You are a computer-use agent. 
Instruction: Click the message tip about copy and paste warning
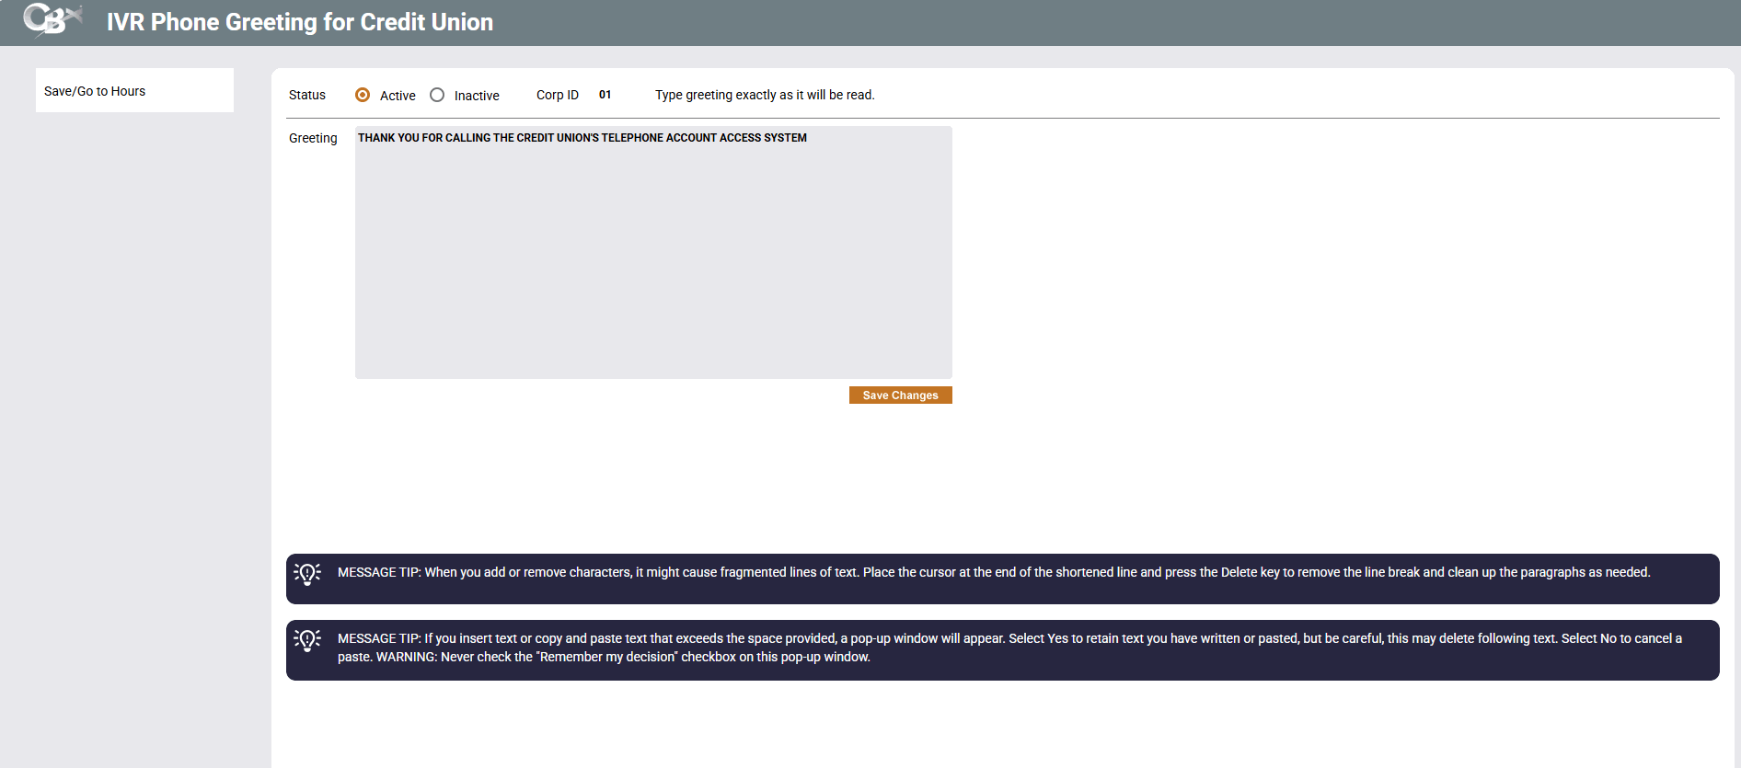click(1009, 648)
